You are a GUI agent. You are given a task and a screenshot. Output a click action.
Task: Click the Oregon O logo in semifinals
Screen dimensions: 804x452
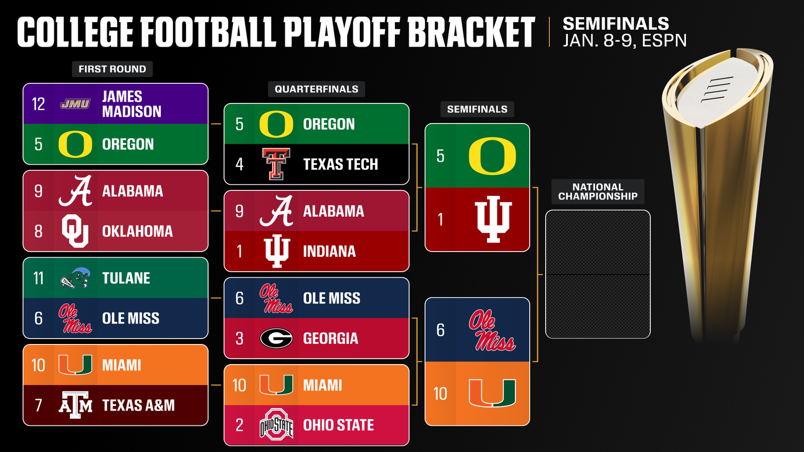click(x=492, y=156)
